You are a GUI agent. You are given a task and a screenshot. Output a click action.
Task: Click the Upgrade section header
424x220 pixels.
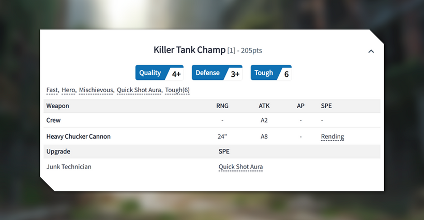pyautogui.click(x=58, y=151)
